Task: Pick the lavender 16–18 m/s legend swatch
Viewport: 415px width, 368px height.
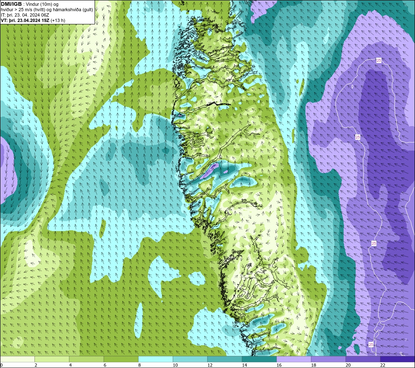Action: (294, 359)
